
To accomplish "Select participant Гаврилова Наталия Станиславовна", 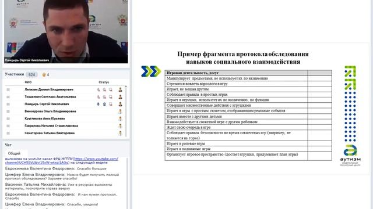I will [51, 126].
